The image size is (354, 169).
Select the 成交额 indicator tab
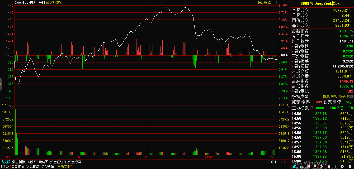click(5, 162)
